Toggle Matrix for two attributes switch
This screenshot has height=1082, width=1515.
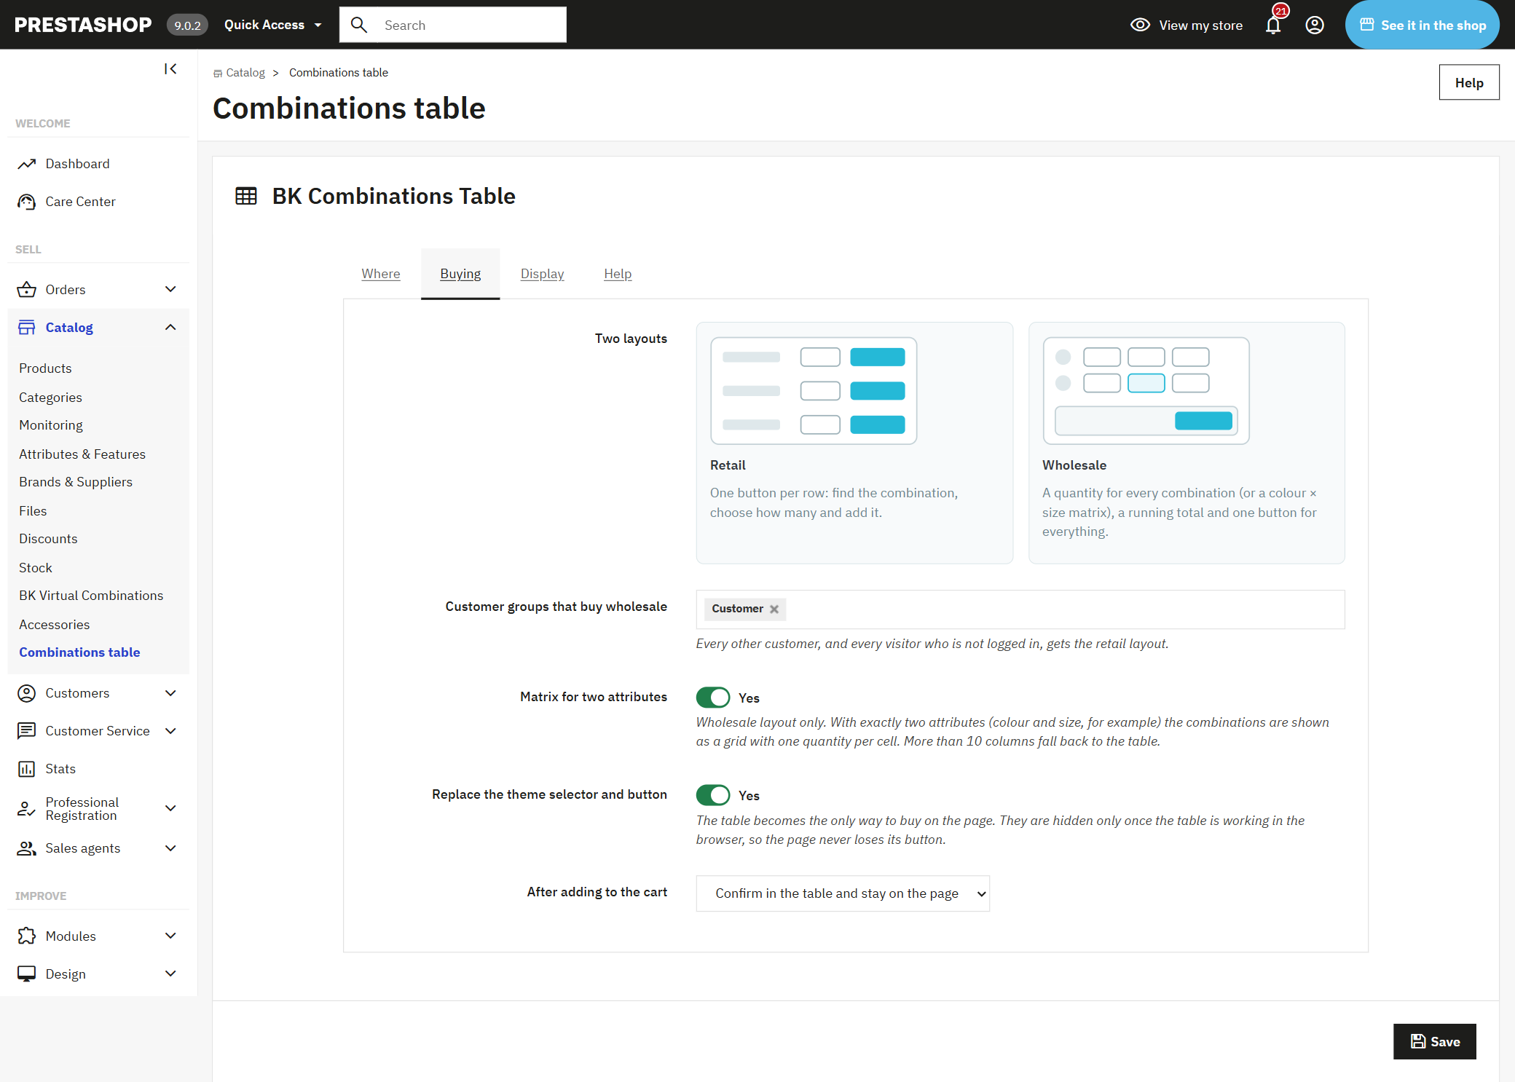pyautogui.click(x=713, y=698)
